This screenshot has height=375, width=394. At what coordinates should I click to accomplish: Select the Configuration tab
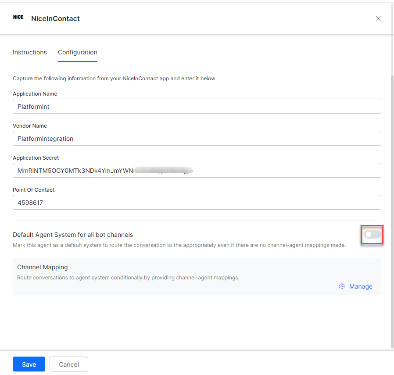[x=78, y=52]
